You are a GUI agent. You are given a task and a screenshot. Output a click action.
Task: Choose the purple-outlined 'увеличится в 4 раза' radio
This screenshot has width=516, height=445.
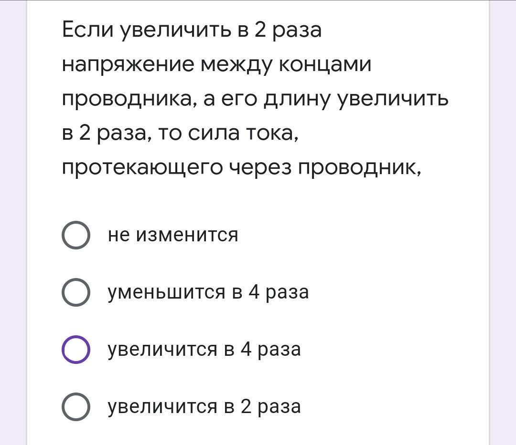75,350
